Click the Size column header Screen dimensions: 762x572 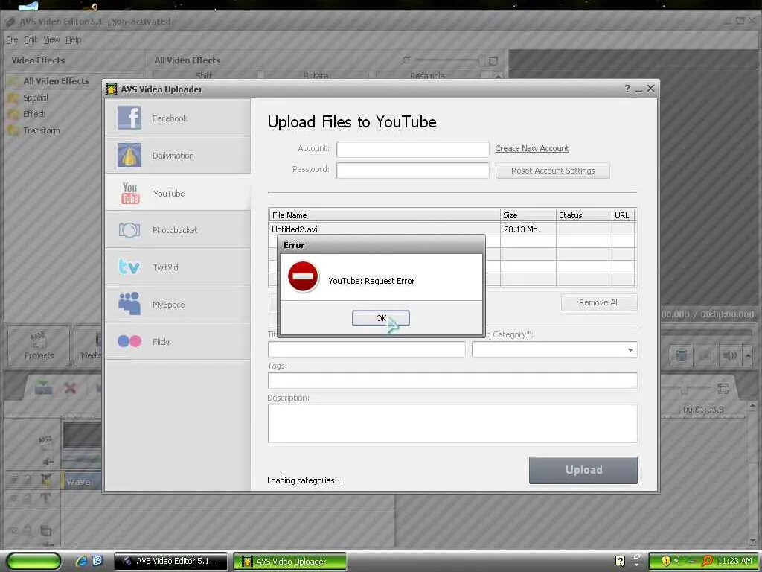[x=528, y=215]
